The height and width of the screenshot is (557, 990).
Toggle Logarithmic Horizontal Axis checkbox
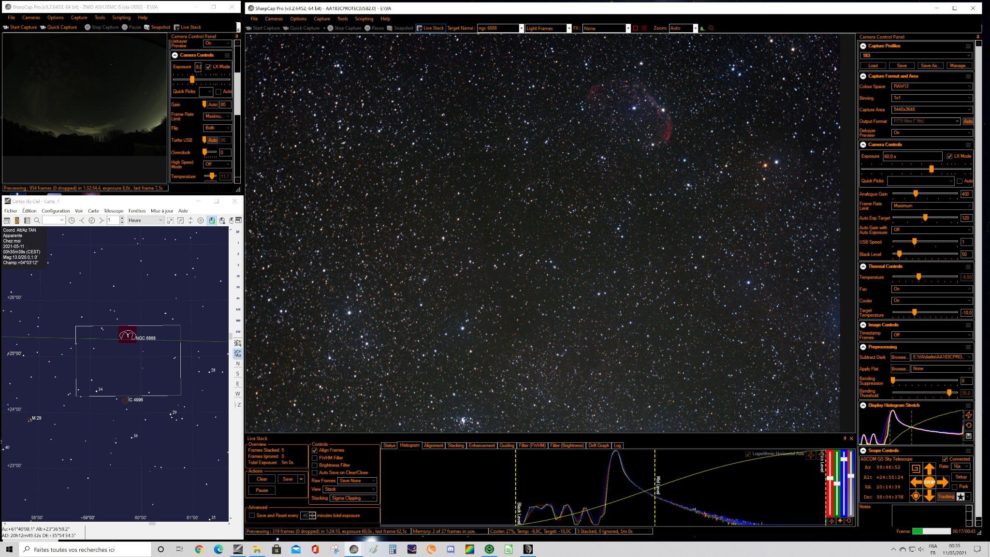tap(748, 454)
